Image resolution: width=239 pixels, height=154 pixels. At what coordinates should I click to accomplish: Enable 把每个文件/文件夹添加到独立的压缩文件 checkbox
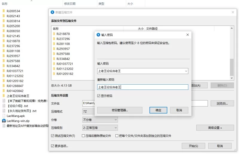pos(117,136)
